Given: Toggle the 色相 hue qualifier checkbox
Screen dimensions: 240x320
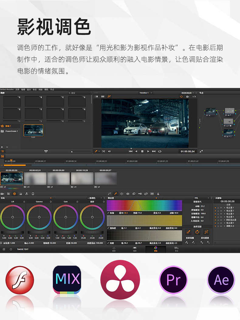Looking at the screenshot, I should point(108,213).
